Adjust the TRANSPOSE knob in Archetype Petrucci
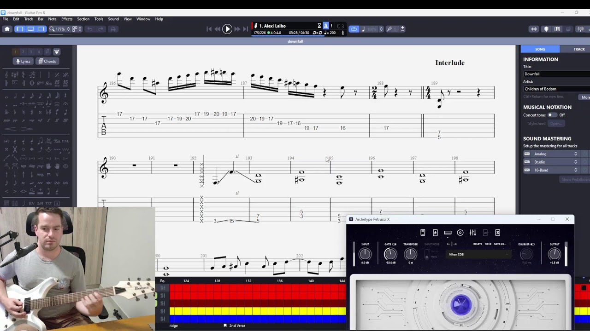This screenshot has height=331, width=590. coord(410,254)
